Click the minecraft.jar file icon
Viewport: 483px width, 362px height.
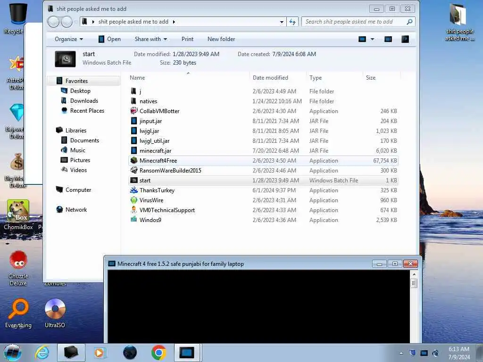[133, 150]
